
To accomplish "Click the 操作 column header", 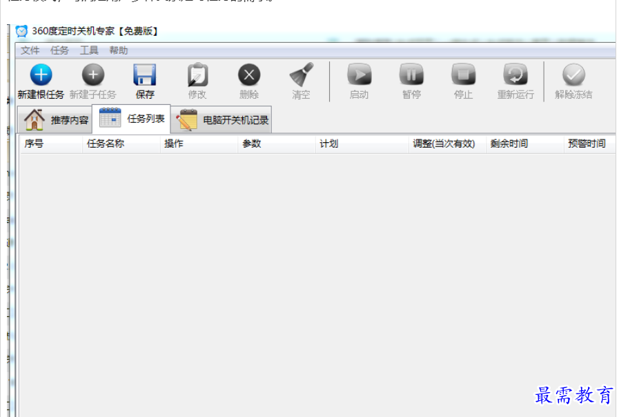I will click(199, 144).
